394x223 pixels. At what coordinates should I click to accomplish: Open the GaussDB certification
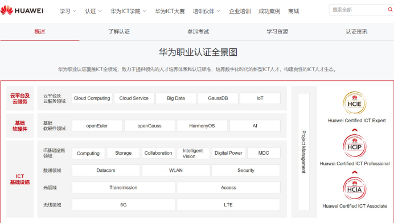[x=218, y=98]
